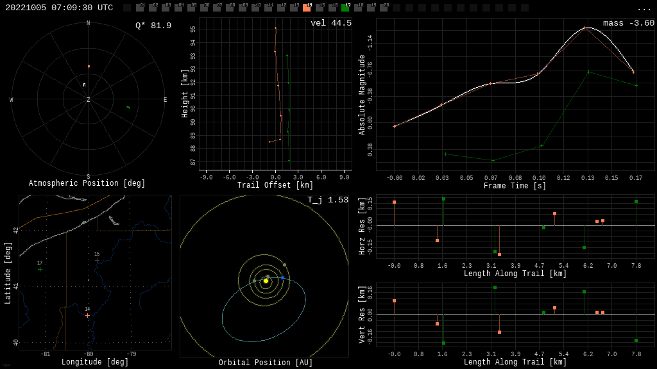Click the Frame Time [s] axis label
657x369 pixels.
[x=515, y=186]
